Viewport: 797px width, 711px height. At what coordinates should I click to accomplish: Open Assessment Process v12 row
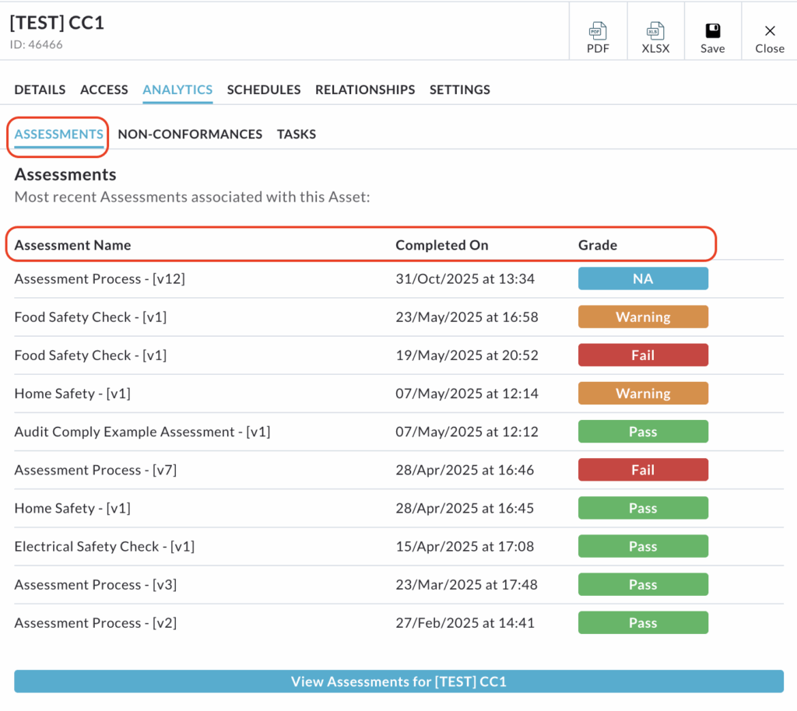click(x=100, y=278)
